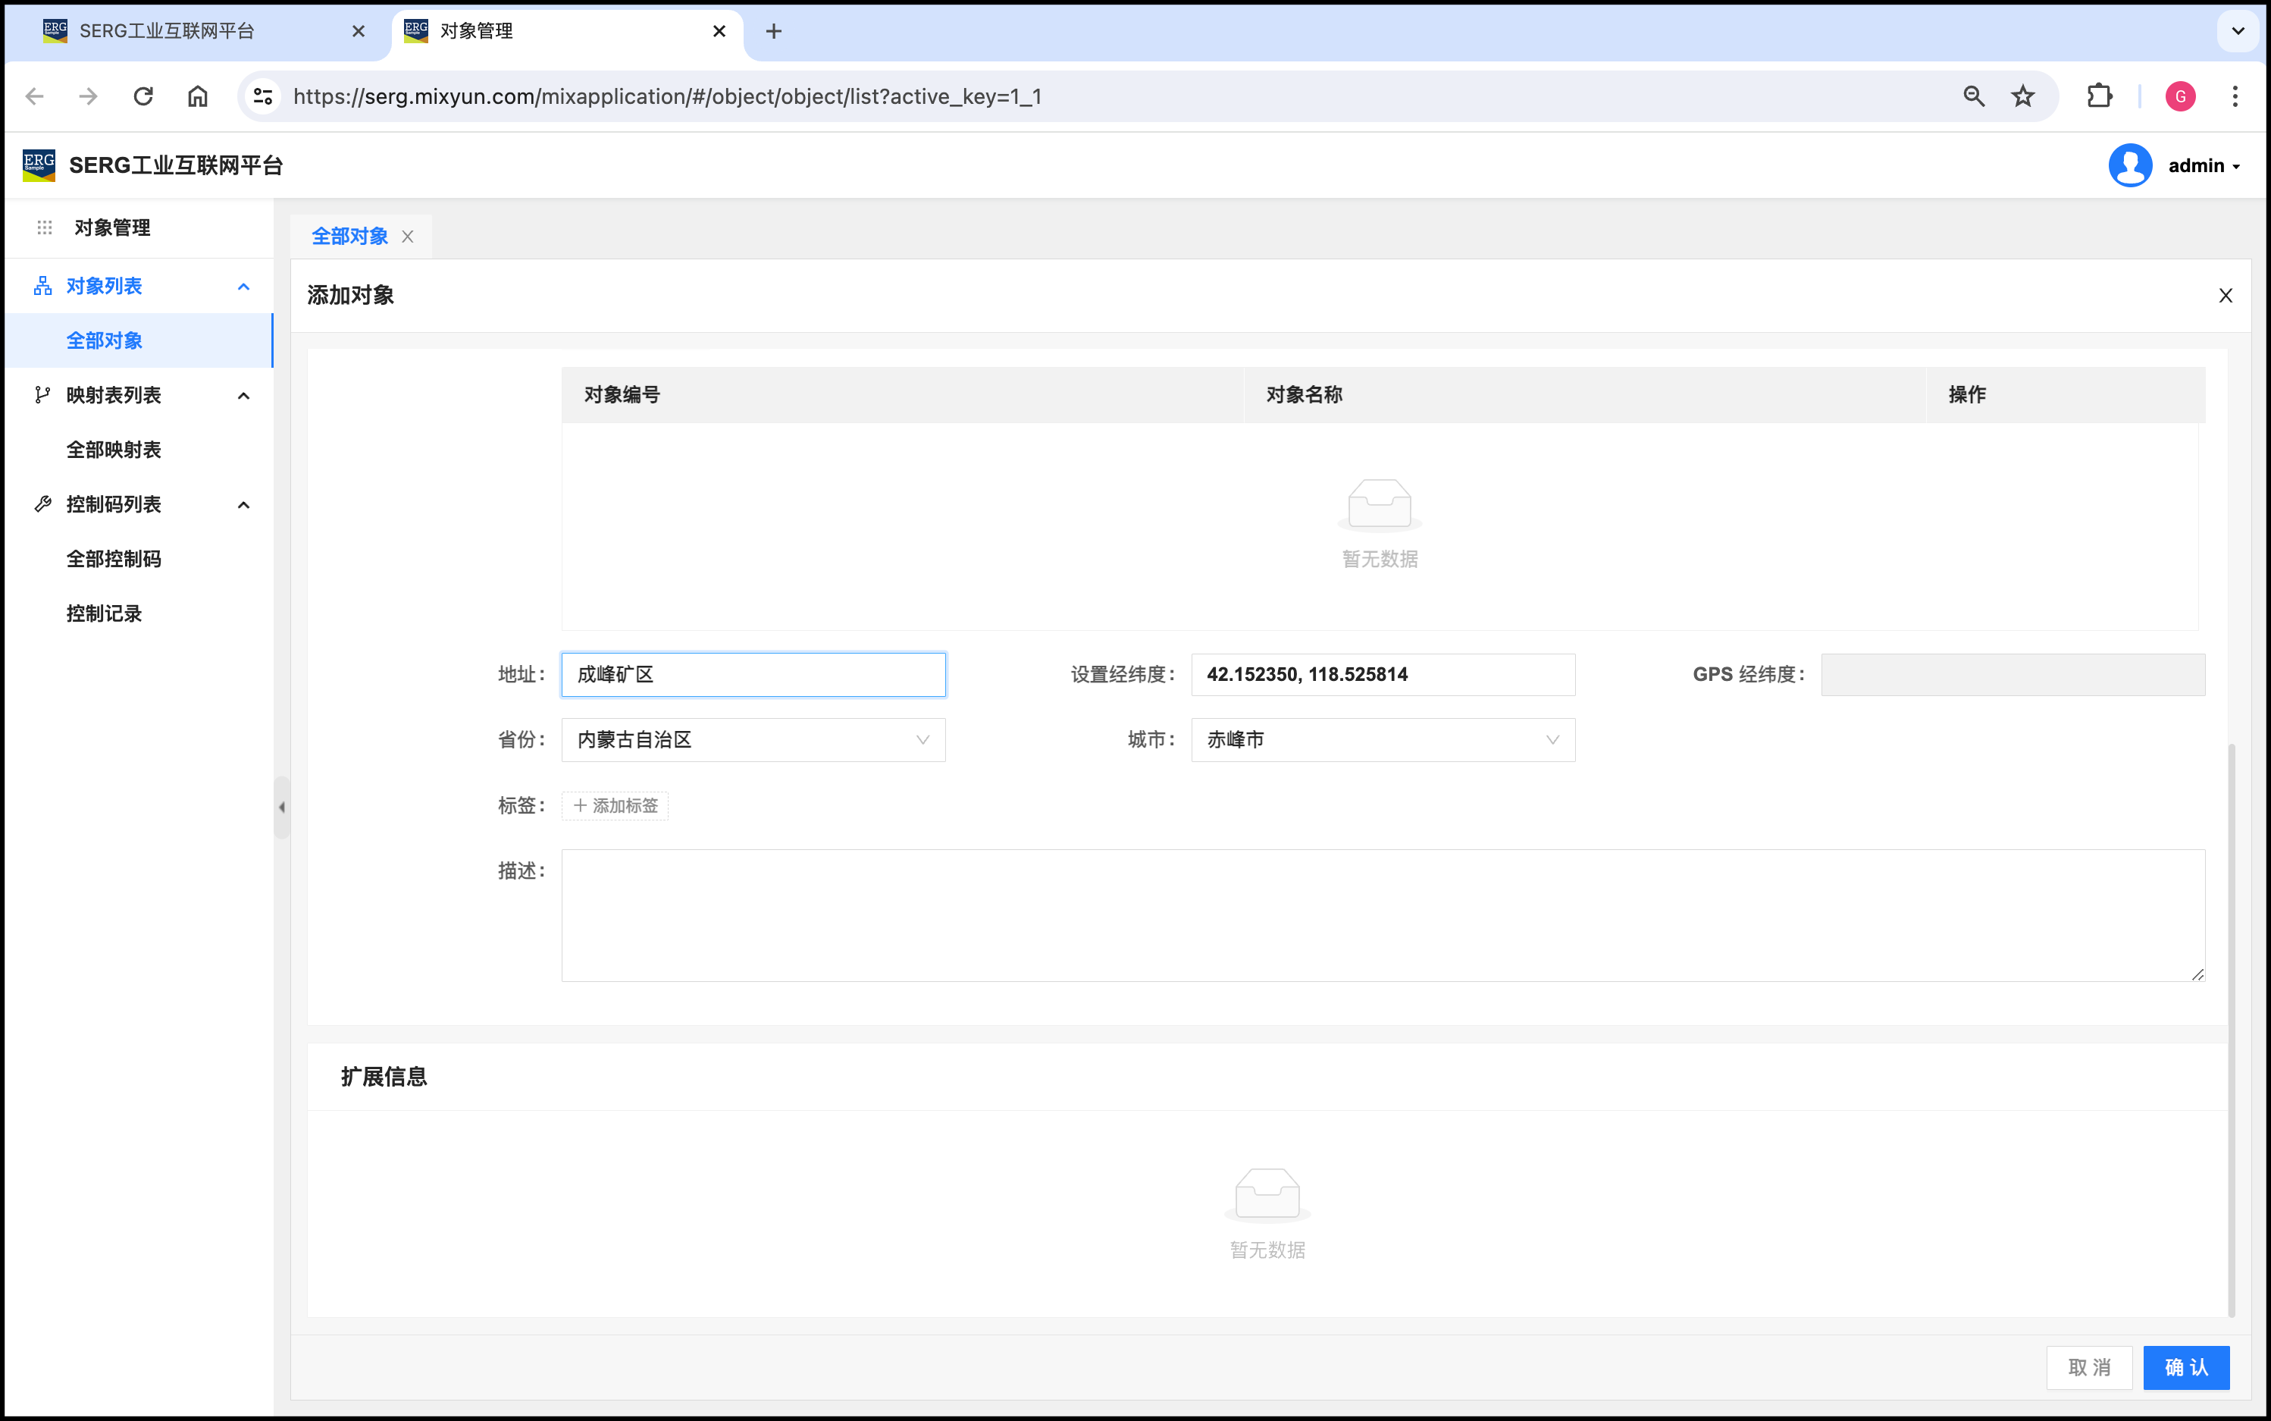This screenshot has height=1421, width=2271.
Task: Bookmark page with star icon
Action: [2023, 96]
